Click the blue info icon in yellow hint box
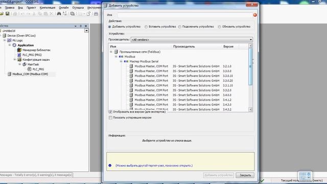 point(110,166)
